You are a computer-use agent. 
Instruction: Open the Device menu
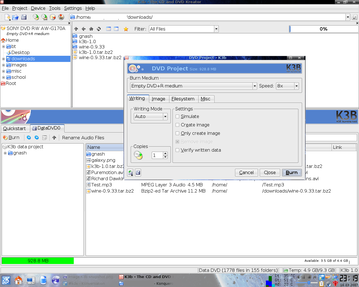38,8
